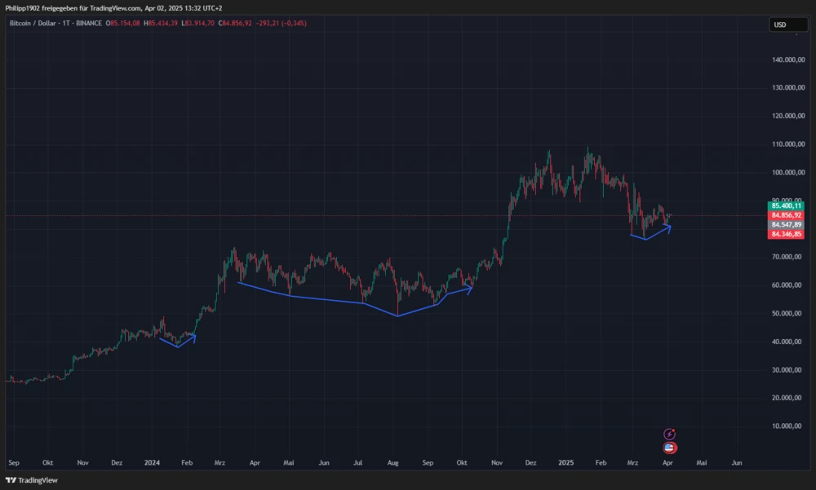Select the blue current price label 85.400,11
Viewport: 816px width, 490px height.
click(x=785, y=206)
